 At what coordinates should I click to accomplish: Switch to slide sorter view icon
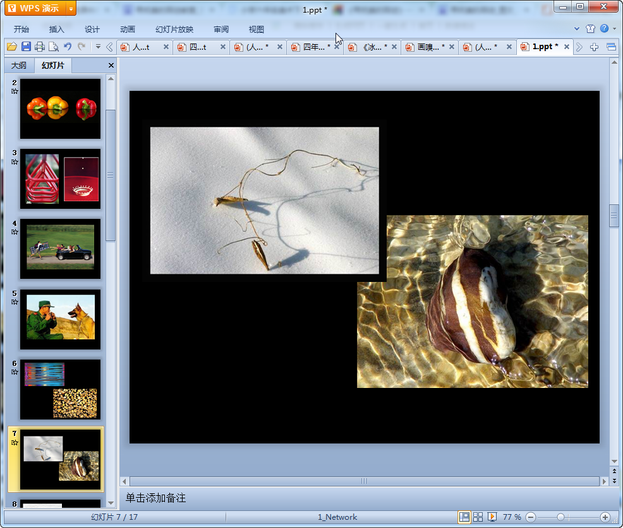[478, 517]
